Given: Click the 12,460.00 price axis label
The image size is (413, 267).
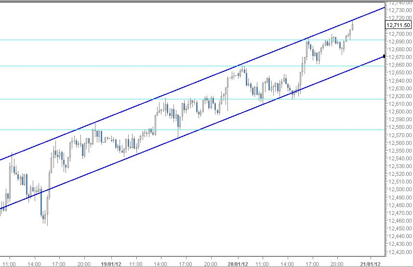Looking at the screenshot, I should point(400,221).
